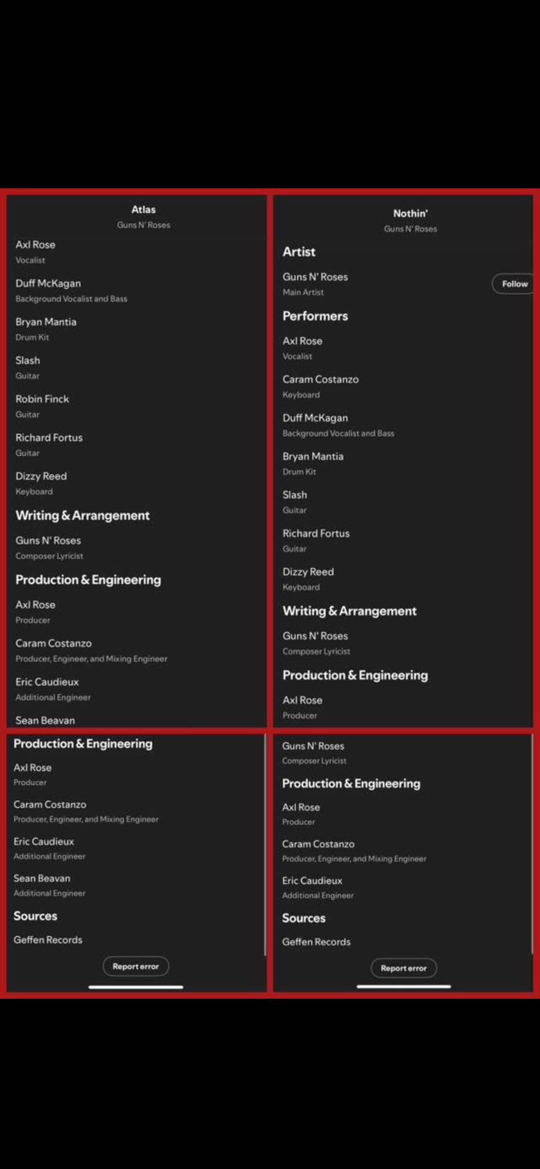Open Bryan Mantia in the Atlas credits
The height and width of the screenshot is (1169, 540).
tap(46, 322)
